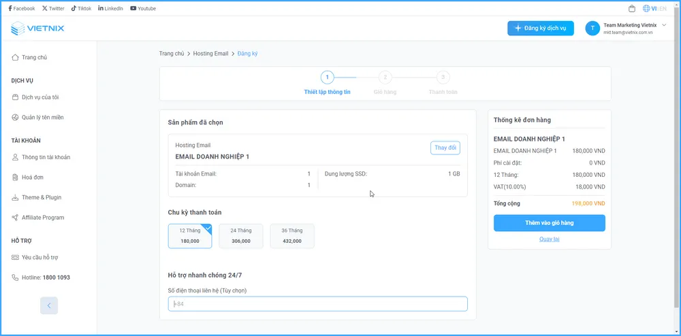This screenshot has height=336, width=681.
Task: Click the Thêm vào giỏ hàng button
Action: pos(549,223)
